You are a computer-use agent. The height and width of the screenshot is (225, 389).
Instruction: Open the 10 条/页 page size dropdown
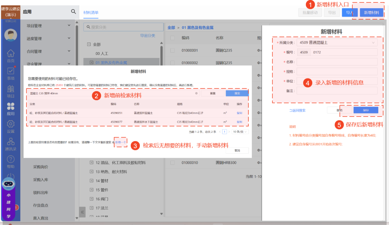click(x=240, y=132)
